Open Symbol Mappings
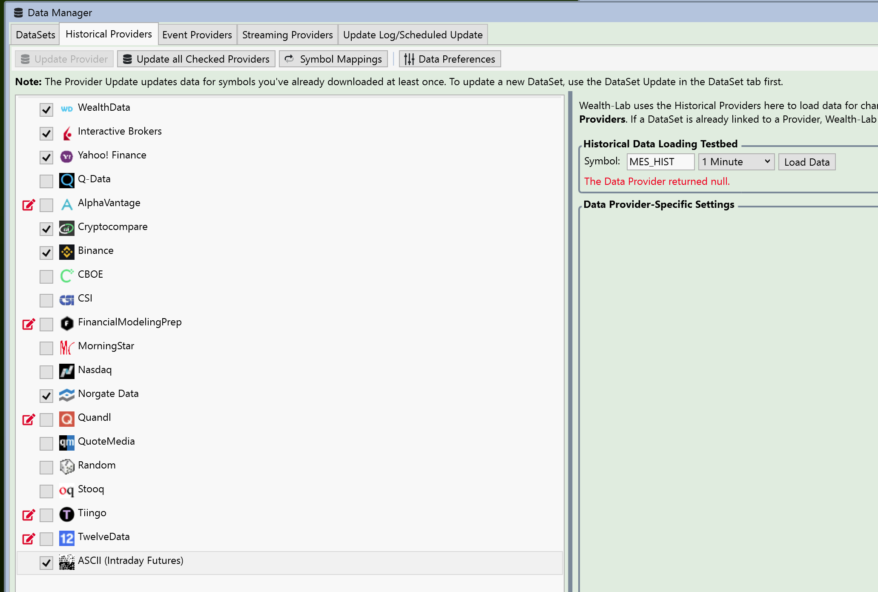Image resolution: width=878 pixels, height=592 pixels. coord(333,59)
